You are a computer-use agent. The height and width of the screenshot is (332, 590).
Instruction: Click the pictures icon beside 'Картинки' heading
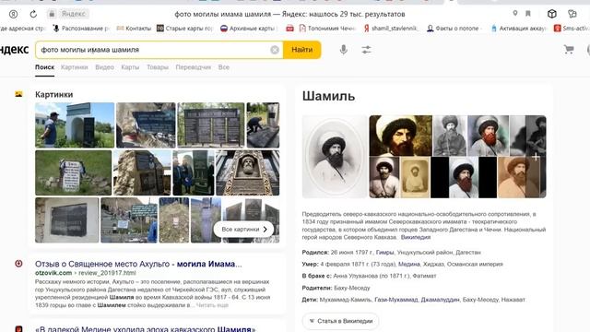click(x=18, y=94)
